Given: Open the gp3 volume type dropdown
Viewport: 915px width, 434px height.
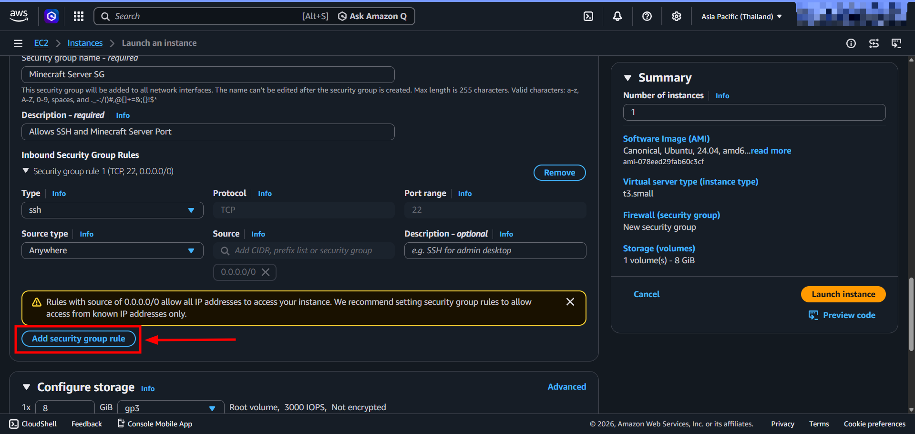Looking at the screenshot, I should pos(171,408).
